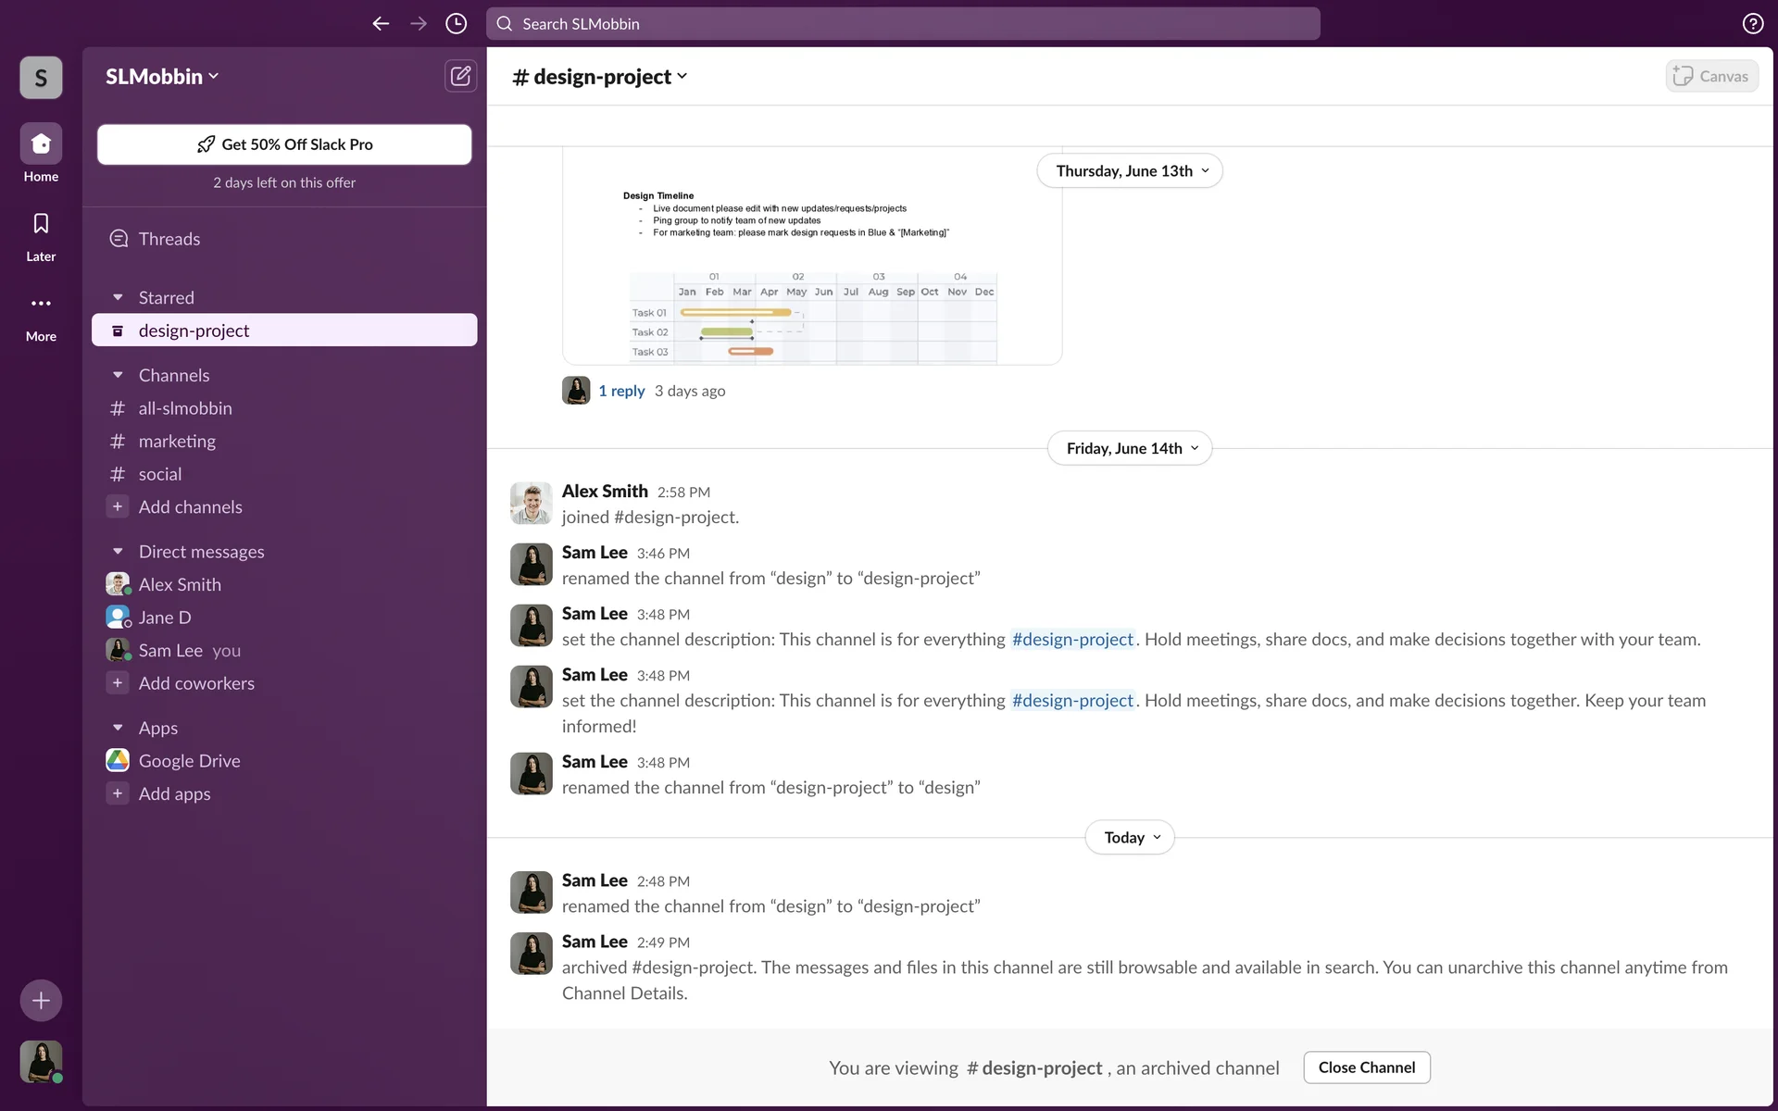Open the Later bookmark icon

click(x=41, y=224)
